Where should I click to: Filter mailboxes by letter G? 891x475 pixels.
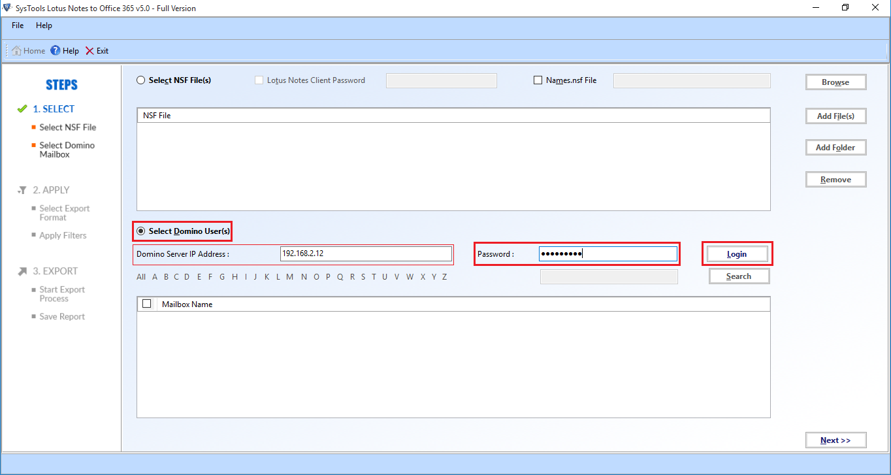click(222, 277)
